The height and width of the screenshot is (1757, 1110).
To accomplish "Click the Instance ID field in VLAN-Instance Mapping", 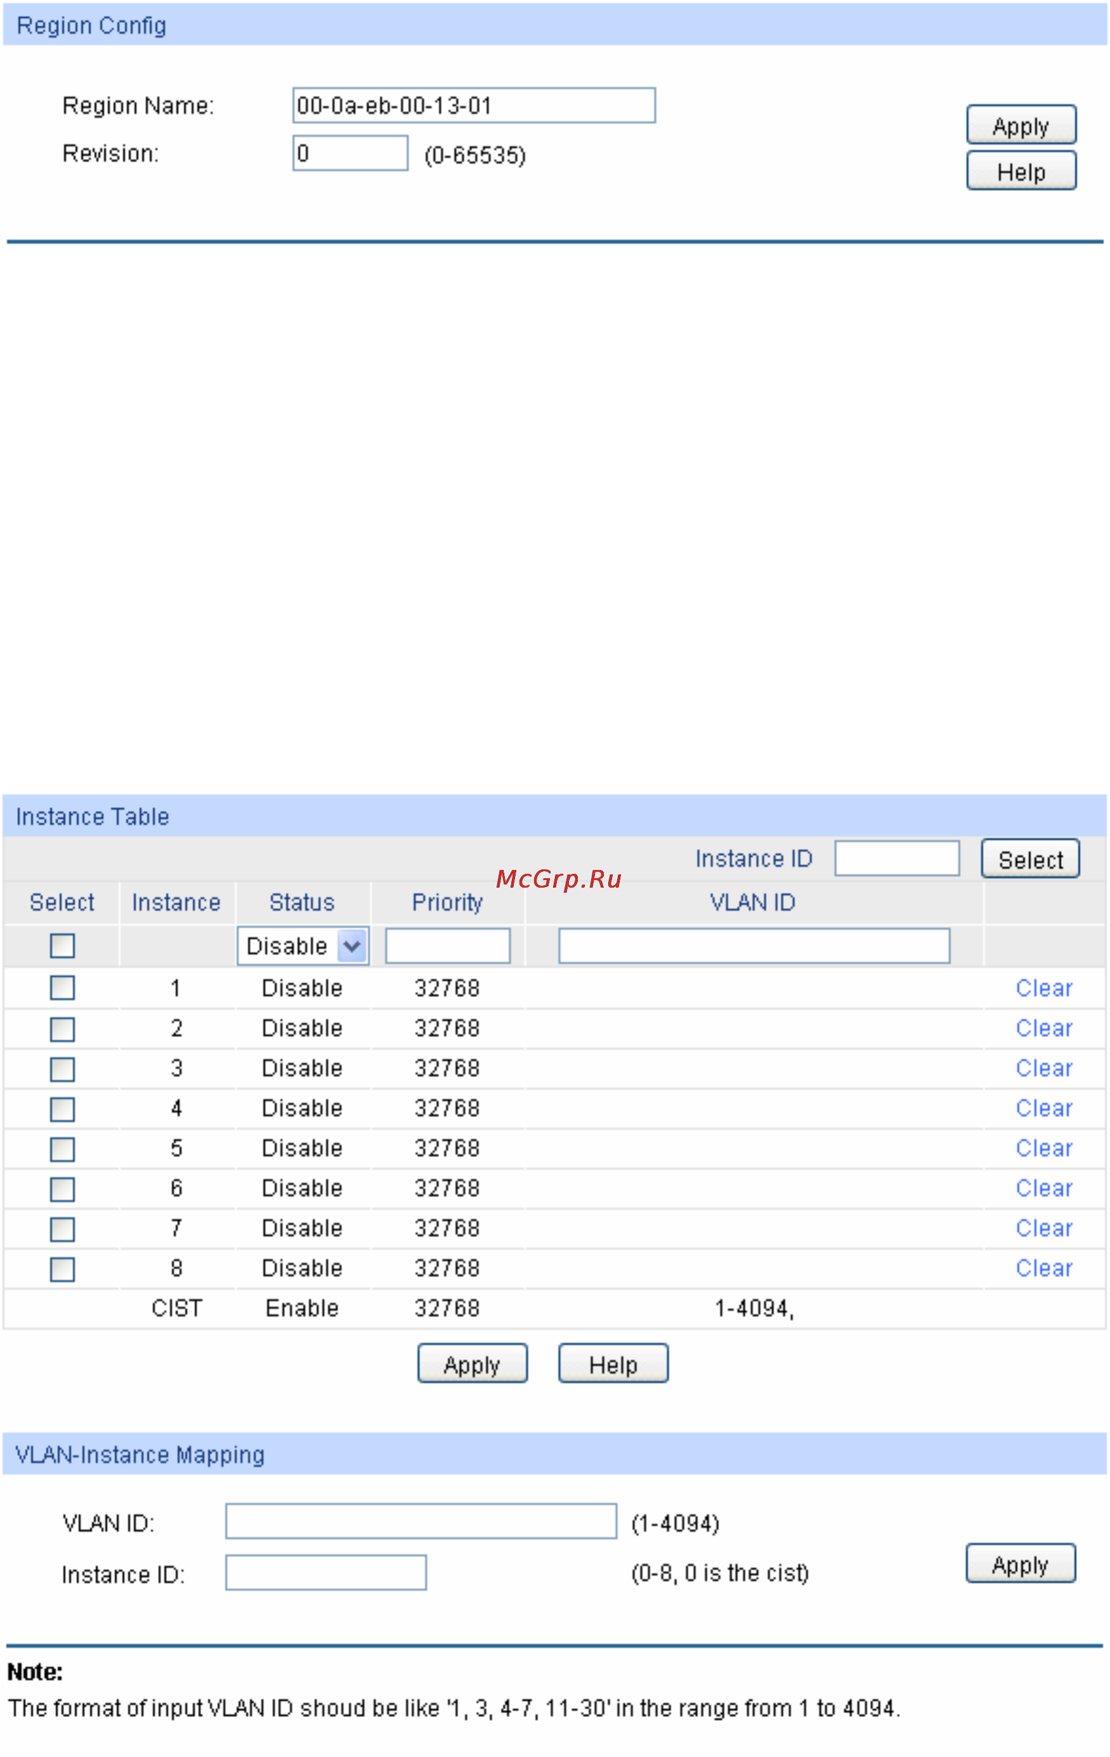I will pos(326,1574).
